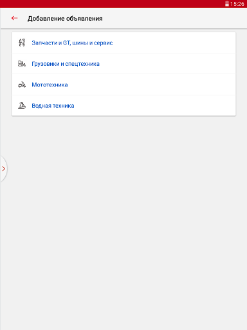Select "Грузовики и спецтехника" category
The height and width of the screenshot is (330, 247).
pyautogui.click(x=66, y=64)
